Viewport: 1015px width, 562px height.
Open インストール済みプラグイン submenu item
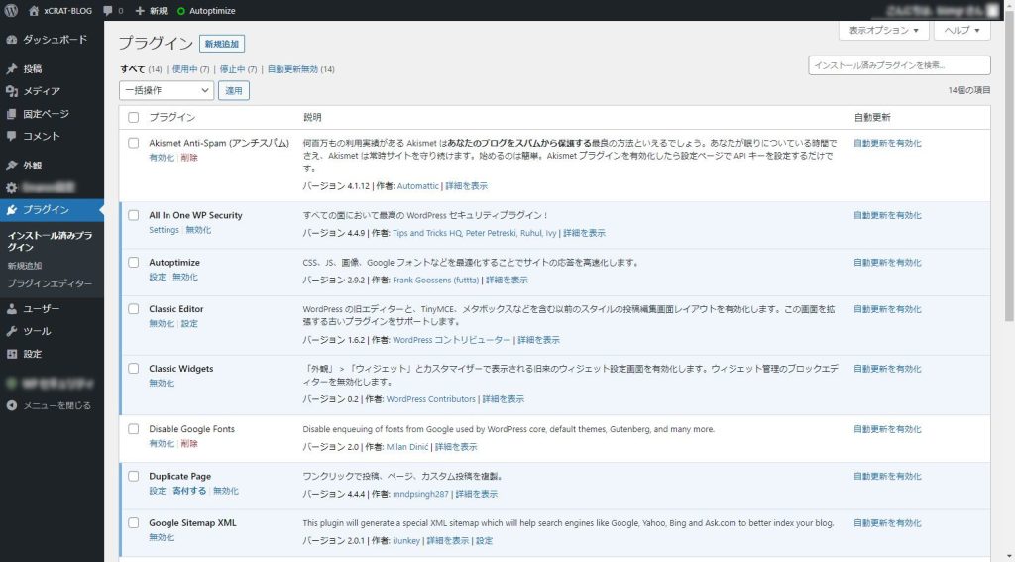(50, 241)
